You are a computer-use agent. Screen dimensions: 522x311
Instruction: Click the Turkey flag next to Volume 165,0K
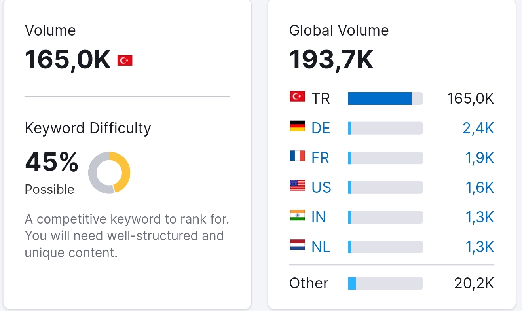click(x=125, y=61)
